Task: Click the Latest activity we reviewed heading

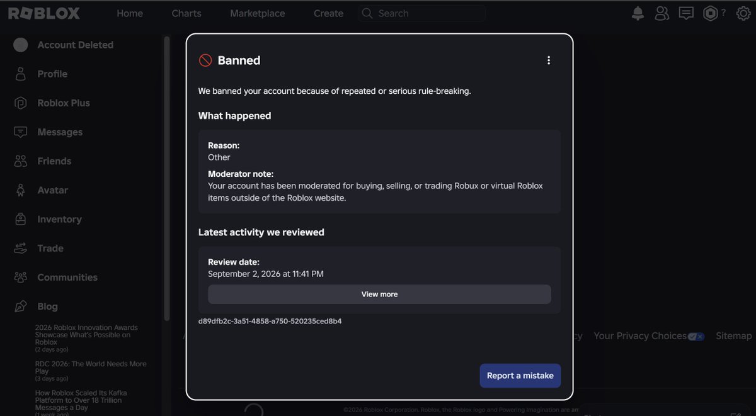Action: tap(261, 232)
